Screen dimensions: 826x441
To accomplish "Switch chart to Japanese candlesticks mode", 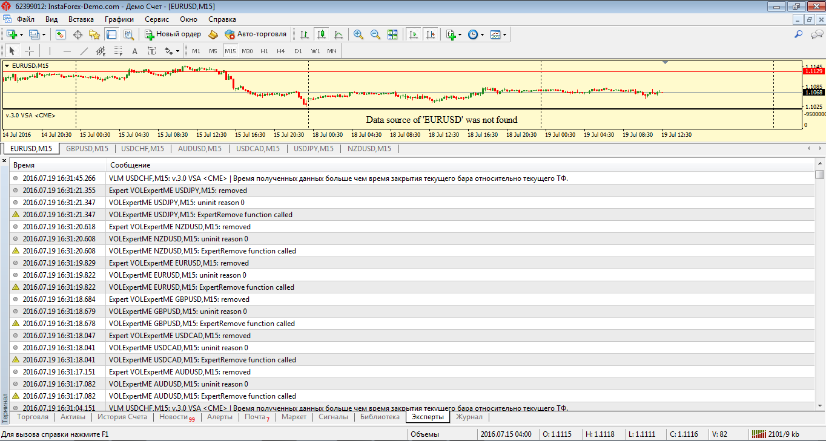I will pyautogui.click(x=322, y=34).
